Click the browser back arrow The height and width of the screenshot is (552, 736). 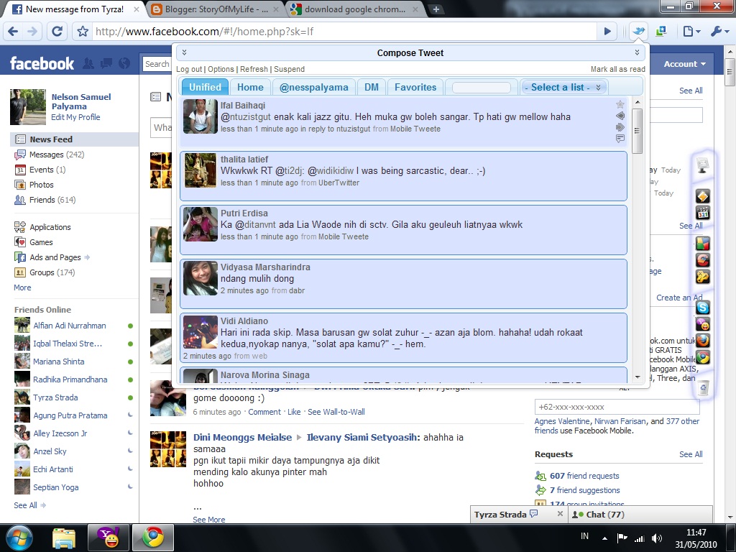13,32
